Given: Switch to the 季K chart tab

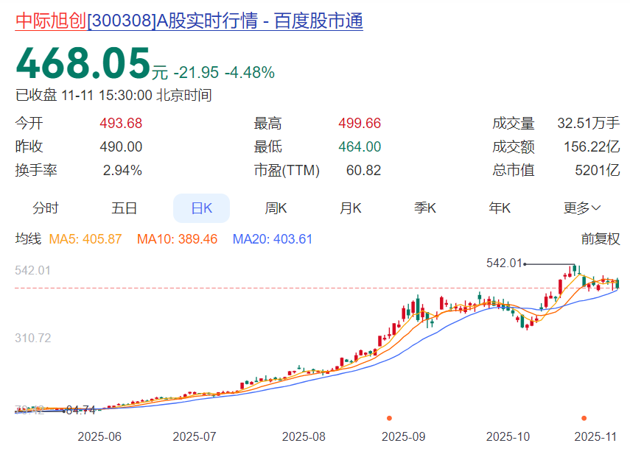Looking at the screenshot, I should [425, 208].
